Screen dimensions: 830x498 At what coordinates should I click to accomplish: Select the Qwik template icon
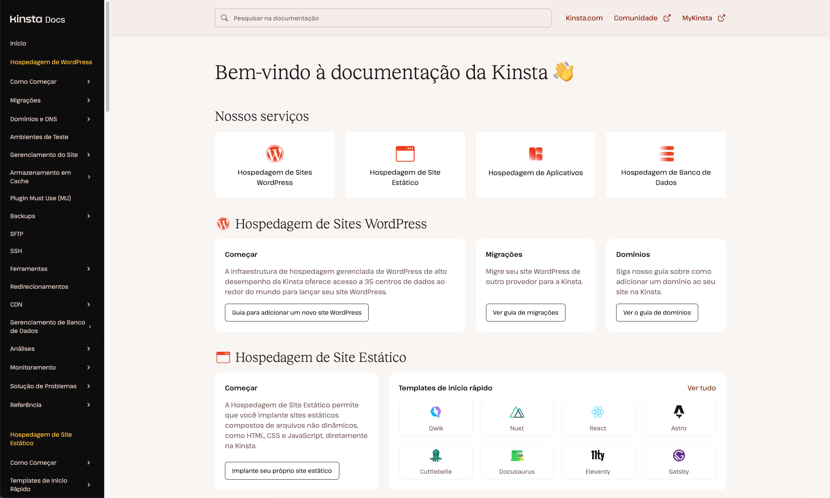[435, 412]
